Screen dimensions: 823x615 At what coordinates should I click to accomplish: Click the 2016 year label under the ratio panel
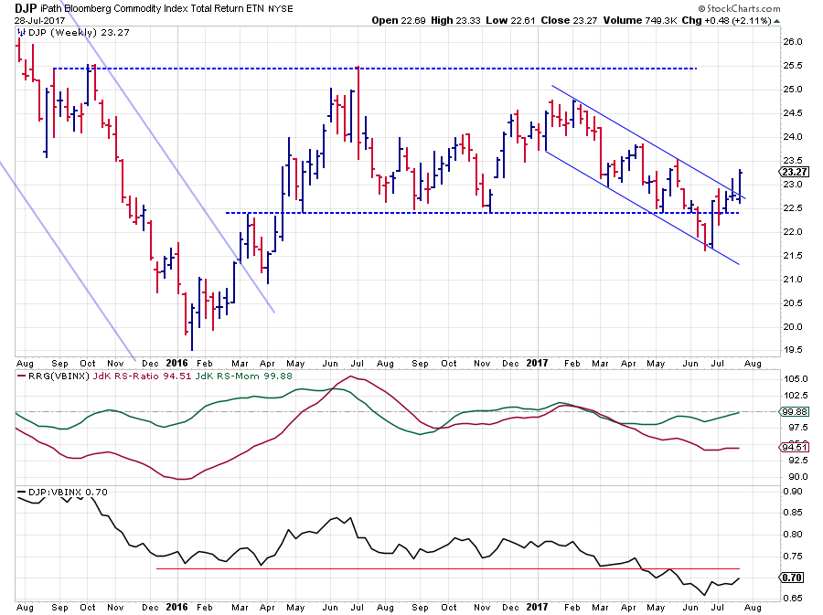click(x=176, y=607)
